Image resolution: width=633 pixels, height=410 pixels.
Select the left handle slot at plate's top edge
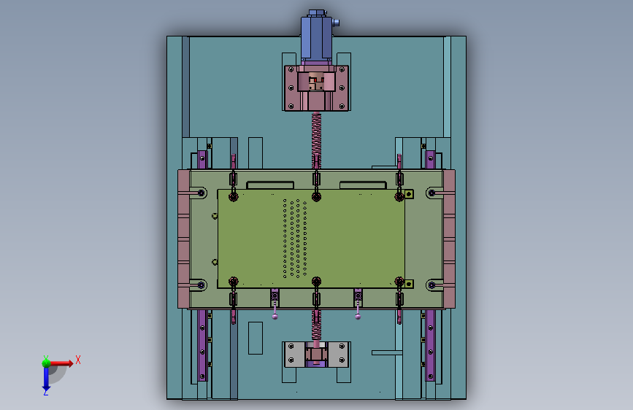[x=270, y=185]
